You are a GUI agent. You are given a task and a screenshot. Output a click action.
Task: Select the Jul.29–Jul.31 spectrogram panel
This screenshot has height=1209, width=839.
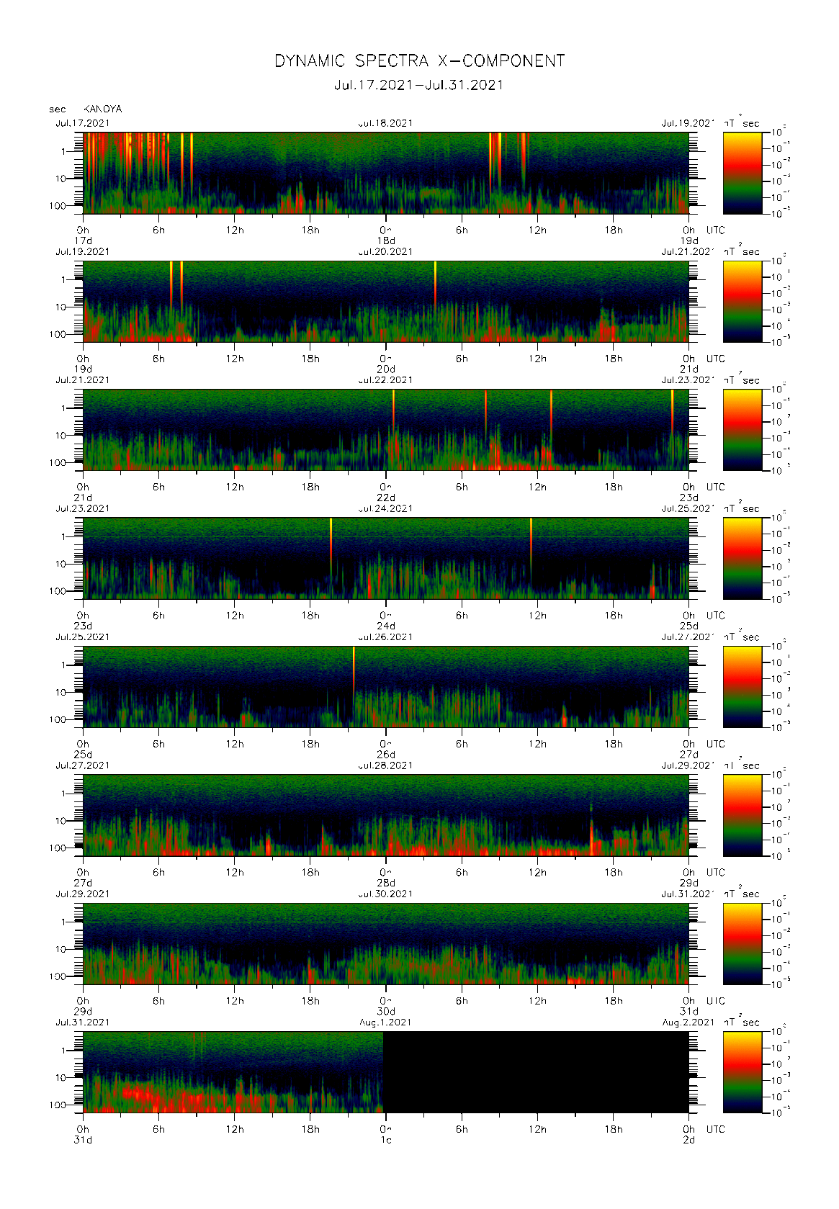[x=386, y=944]
